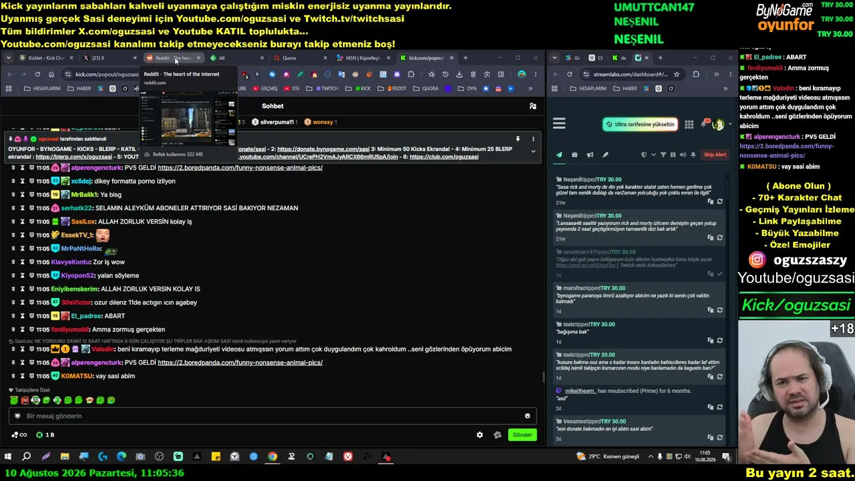This screenshot has width=855, height=481.
Task: Open the event filter funnel
Action: click(x=663, y=155)
